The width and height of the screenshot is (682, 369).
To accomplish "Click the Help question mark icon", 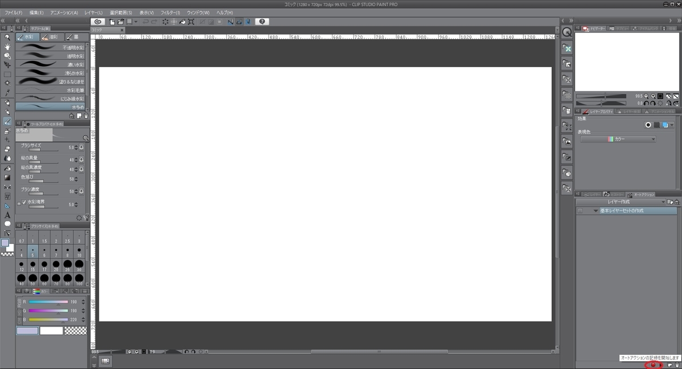I will [x=262, y=22].
